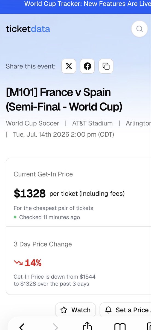Open the World Cup Soccer category link
Image resolution: width=151 pixels, height=330 pixels.
(33, 123)
